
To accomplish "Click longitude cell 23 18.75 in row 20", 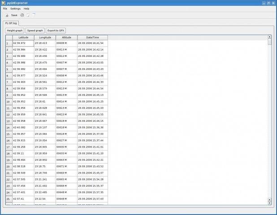I will pos(45,167).
